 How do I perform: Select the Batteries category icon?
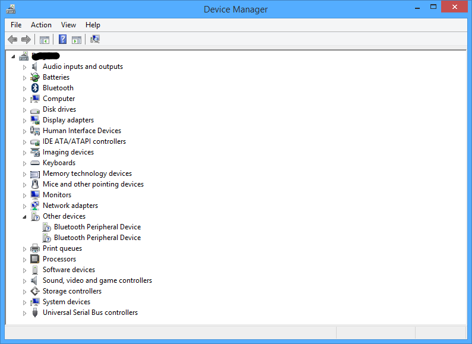(x=34, y=77)
